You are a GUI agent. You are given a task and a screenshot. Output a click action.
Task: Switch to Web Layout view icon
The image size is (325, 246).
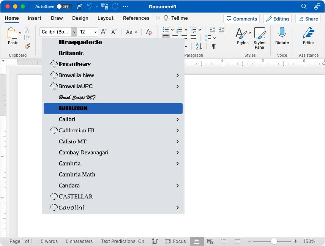point(210,241)
